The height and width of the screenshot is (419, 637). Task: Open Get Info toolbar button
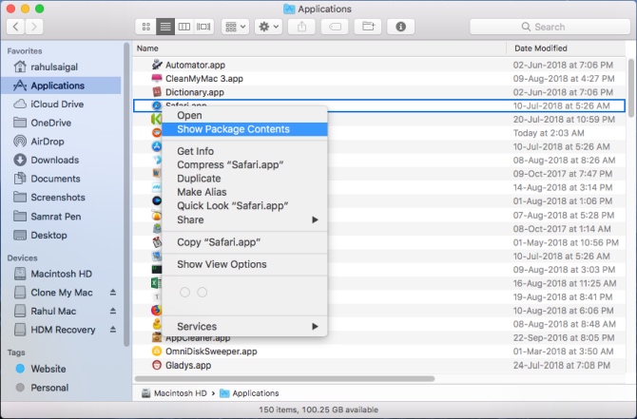coord(400,27)
